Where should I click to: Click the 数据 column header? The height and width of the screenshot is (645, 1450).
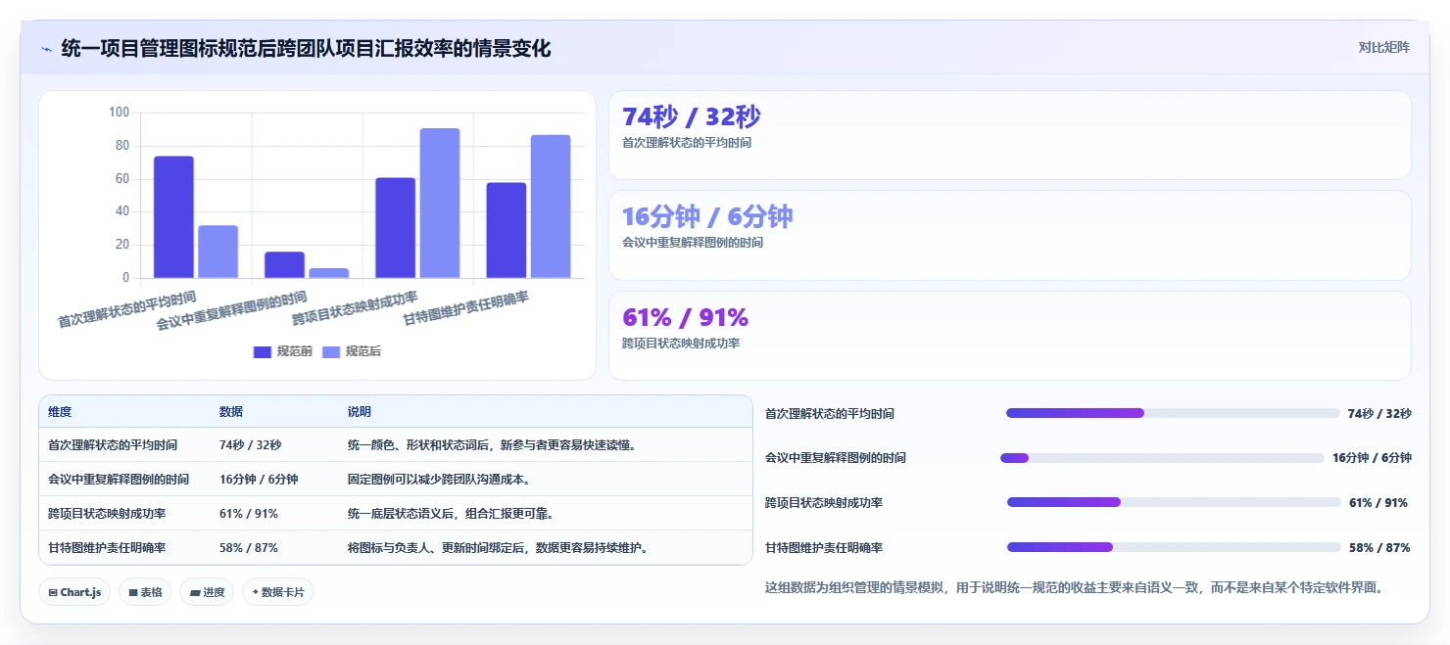(231, 412)
